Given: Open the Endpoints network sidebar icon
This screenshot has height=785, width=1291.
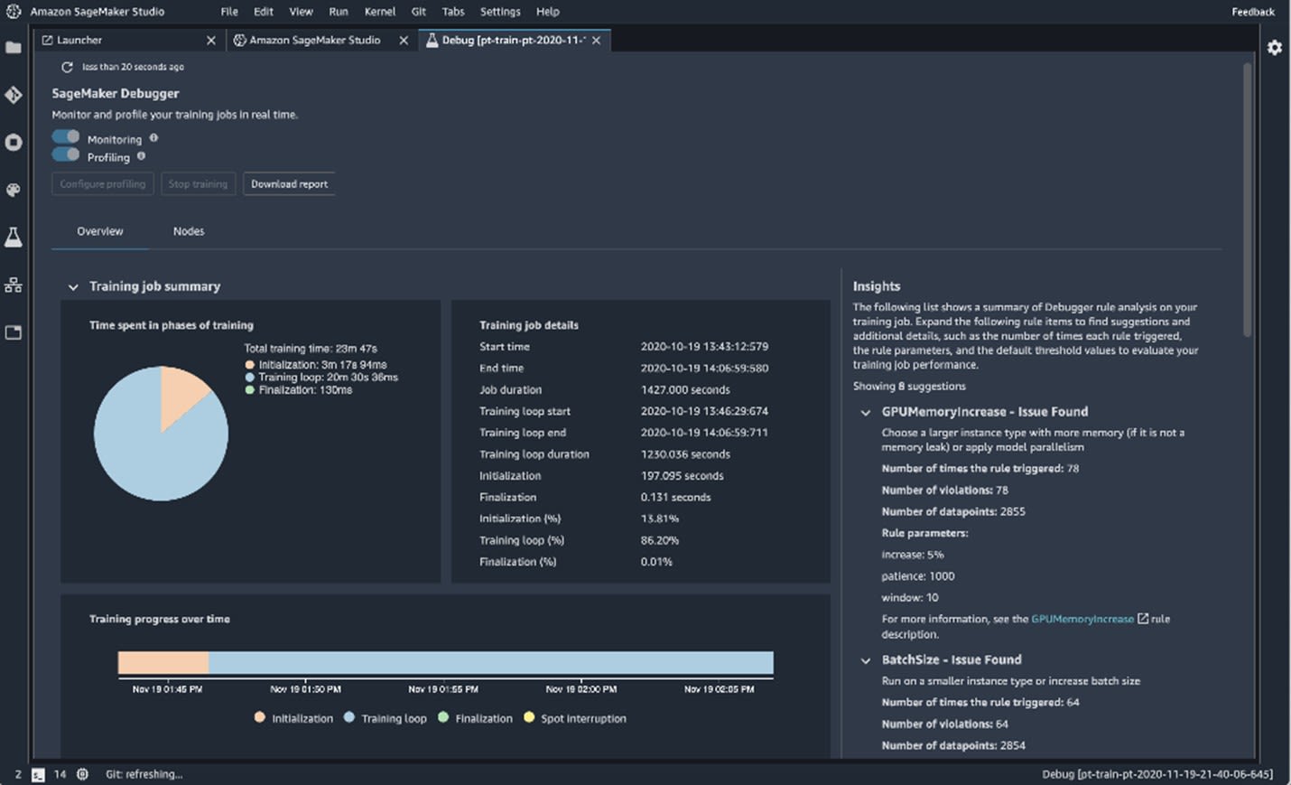Looking at the screenshot, I should pyautogui.click(x=14, y=285).
